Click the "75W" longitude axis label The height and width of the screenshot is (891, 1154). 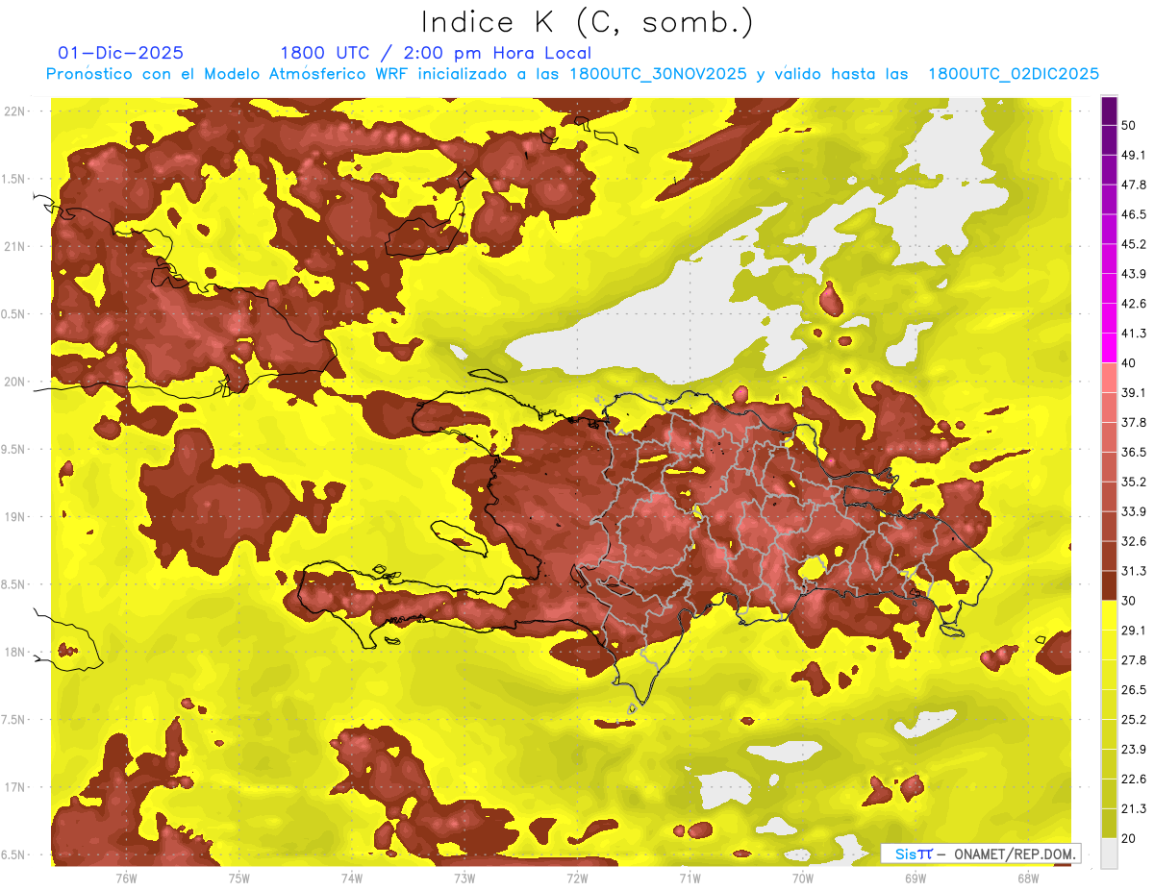click(x=239, y=879)
